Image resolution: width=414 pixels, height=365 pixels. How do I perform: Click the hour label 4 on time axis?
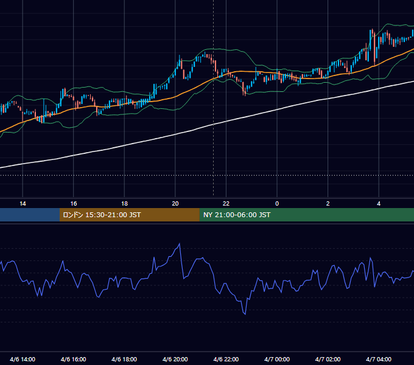(379, 204)
